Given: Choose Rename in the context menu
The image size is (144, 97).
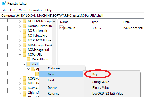Looking at the screenshot, I should tap(61, 94).
